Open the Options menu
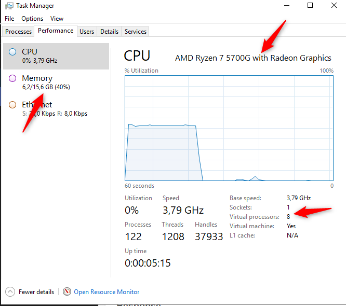The image size is (346, 306). (x=32, y=19)
